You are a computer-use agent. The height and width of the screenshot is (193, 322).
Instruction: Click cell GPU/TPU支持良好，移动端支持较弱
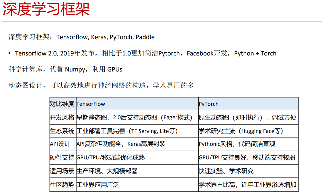(x=248, y=157)
